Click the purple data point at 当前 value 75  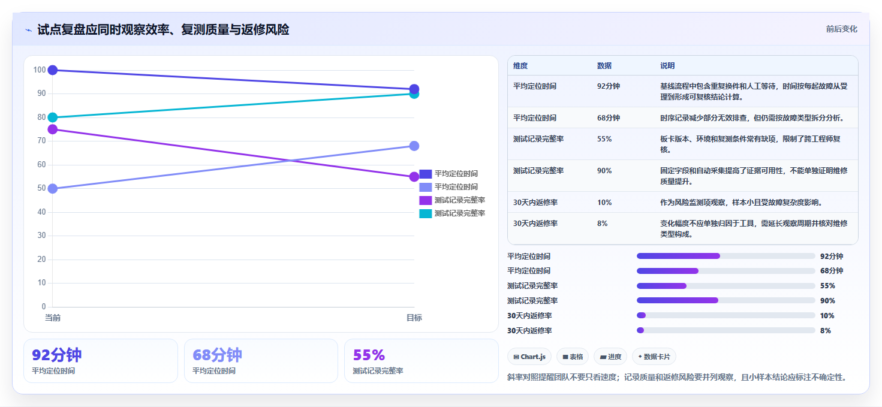tap(53, 129)
